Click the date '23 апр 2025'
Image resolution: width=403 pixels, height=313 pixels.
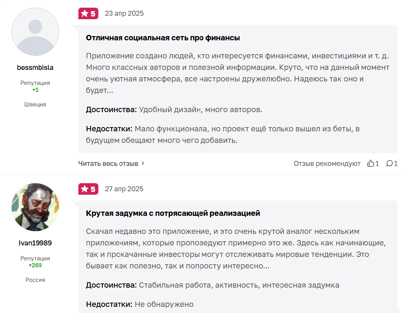pyautogui.click(x=124, y=13)
